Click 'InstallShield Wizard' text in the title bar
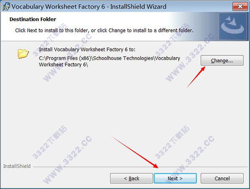The image size is (250, 189). [x=138, y=7]
